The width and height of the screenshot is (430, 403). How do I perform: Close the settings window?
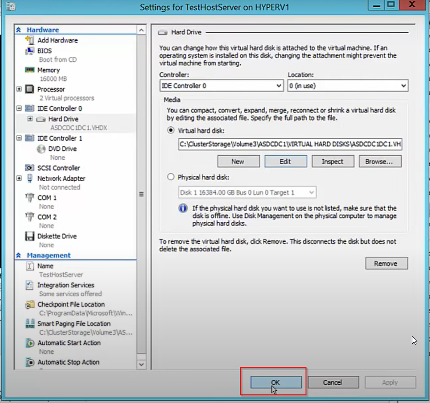coord(412,5)
